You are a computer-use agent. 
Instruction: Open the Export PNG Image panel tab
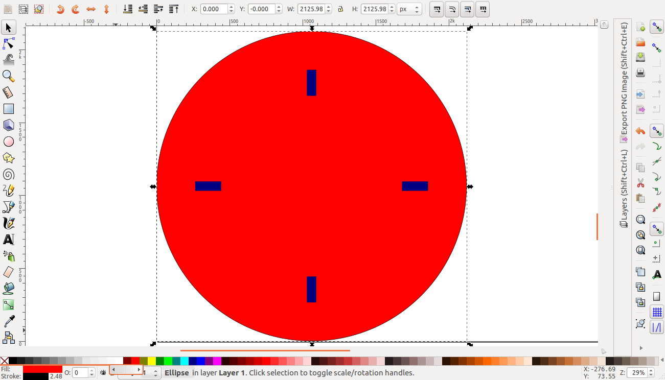click(624, 82)
